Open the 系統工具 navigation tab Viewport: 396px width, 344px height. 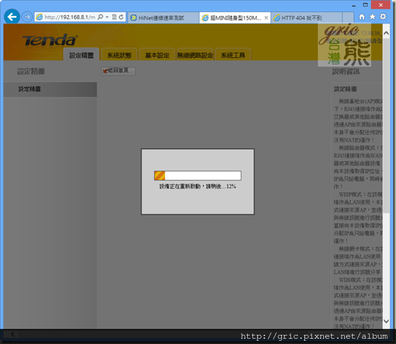tap(233, 54)
